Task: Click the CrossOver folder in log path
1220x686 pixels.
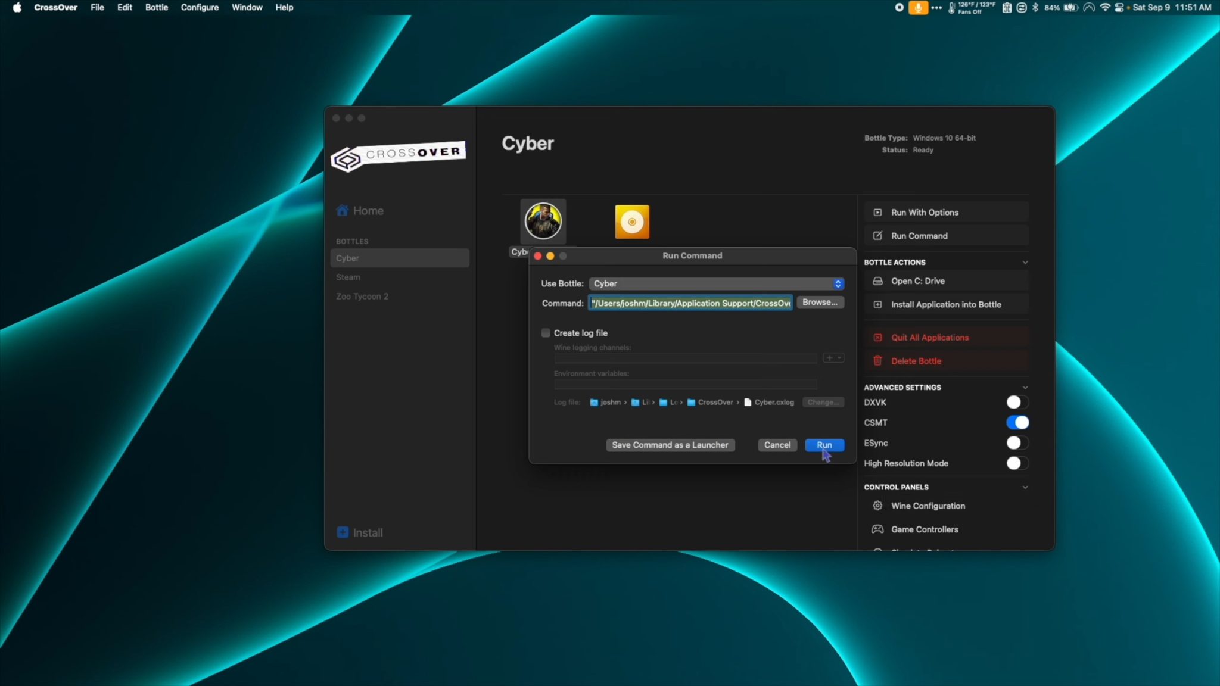Action: coord(710,402)
